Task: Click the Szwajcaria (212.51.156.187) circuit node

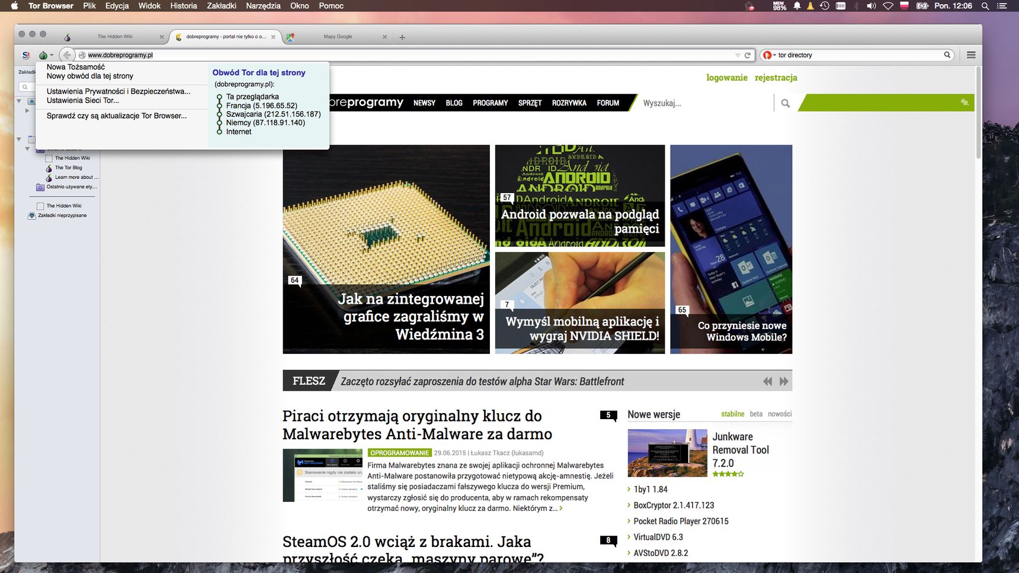Action: tap(273, 114)
